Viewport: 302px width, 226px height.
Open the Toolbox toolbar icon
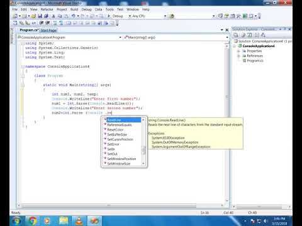coord(238,16)
